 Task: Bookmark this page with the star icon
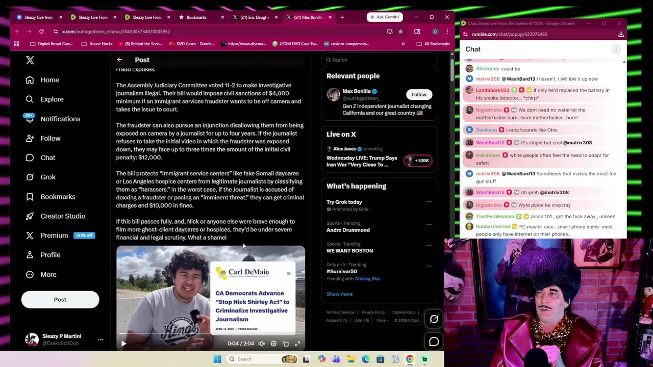pyautogui.click(x=400, y=32)
